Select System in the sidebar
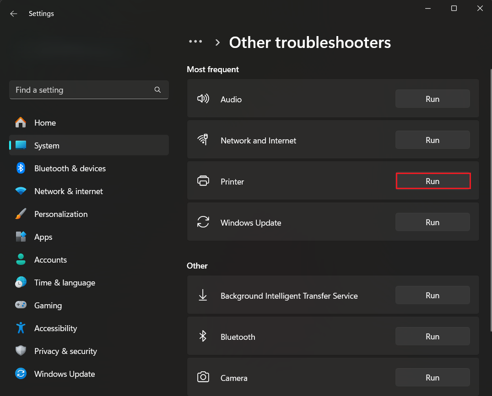This screenshot has height=396, width=492. pyautogui.click(x=47, y=145)
